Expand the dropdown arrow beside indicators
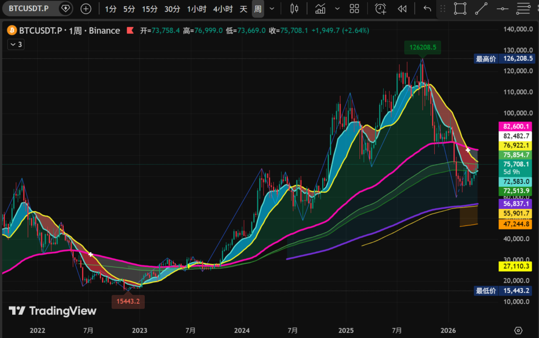 (337, 9)
